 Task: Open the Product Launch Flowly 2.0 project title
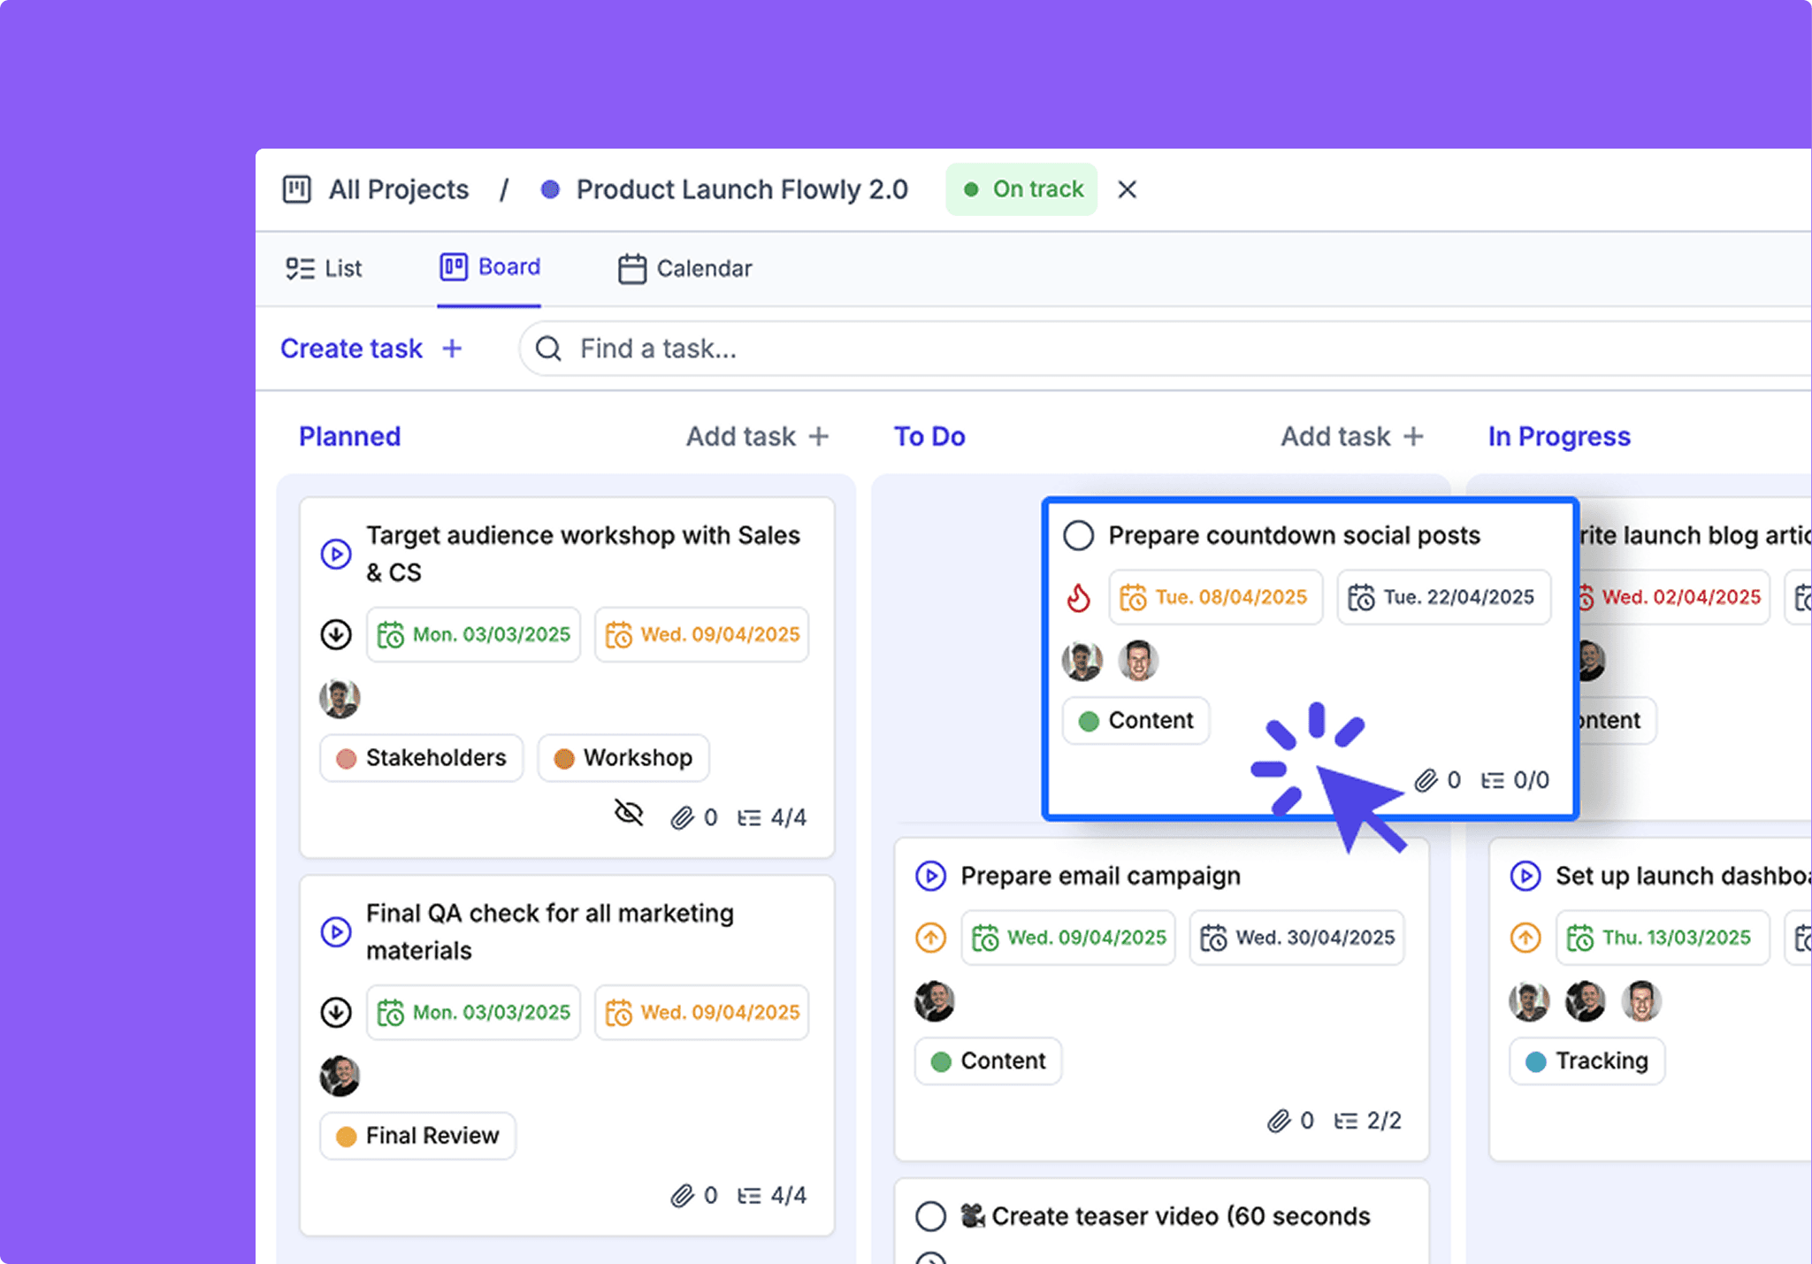click(x=742, y=189)
